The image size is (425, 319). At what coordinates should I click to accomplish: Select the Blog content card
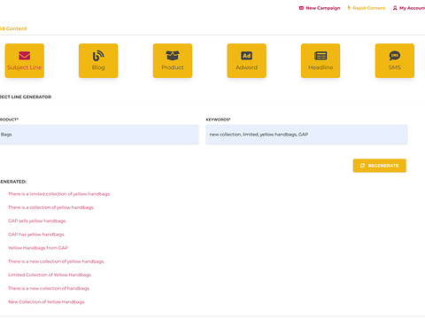(x=98, y=61)
